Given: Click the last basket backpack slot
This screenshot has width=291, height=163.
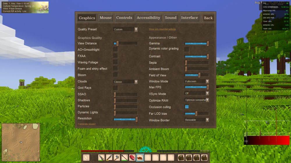Looking at the screenshot, I should (x=204, y=158).
